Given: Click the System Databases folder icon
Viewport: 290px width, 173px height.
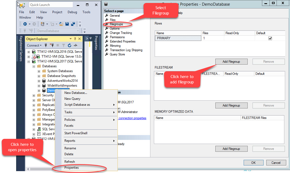Looking at the screenshot, I should tap(44, 71).
